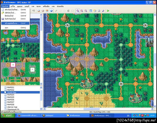Image resolution: width=157 pixels, height=123 pixels.
Task: Select the Layer 3 editing icon
Action: click(x=47, y=11)
